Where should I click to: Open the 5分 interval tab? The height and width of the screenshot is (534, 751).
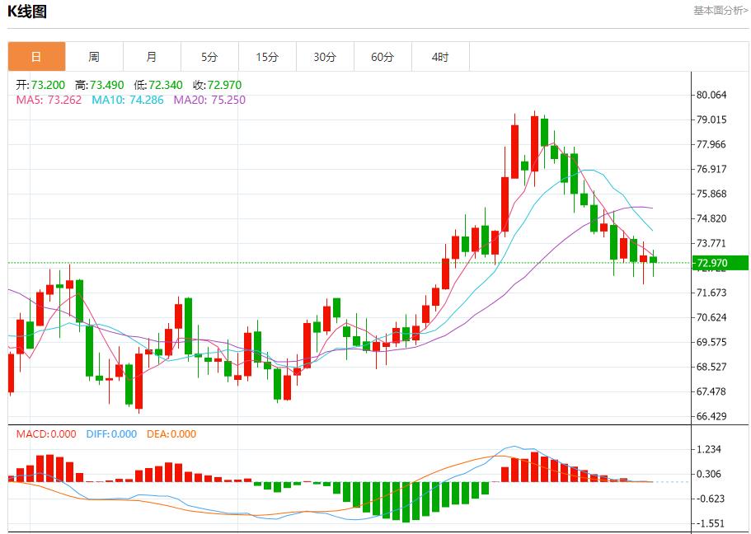[x=209, y=57]
